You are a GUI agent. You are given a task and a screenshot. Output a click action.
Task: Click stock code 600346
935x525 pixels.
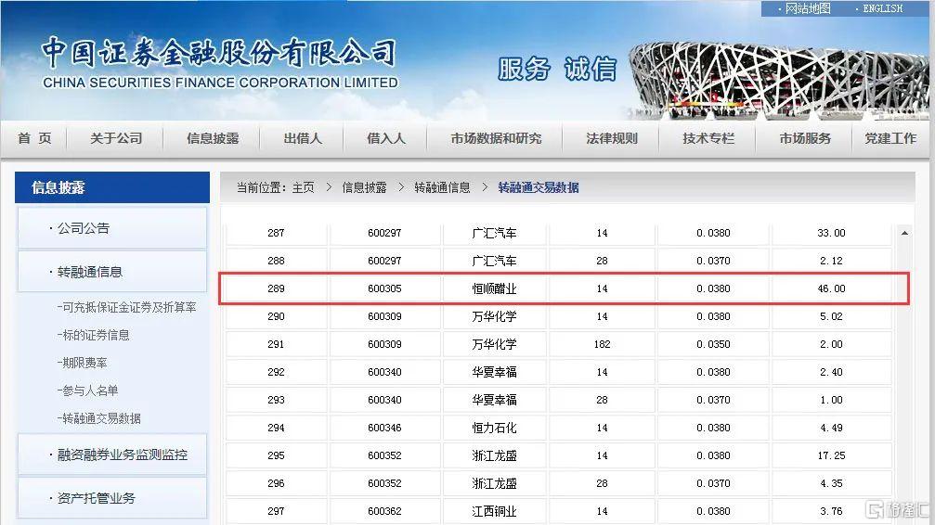point(384,428)
